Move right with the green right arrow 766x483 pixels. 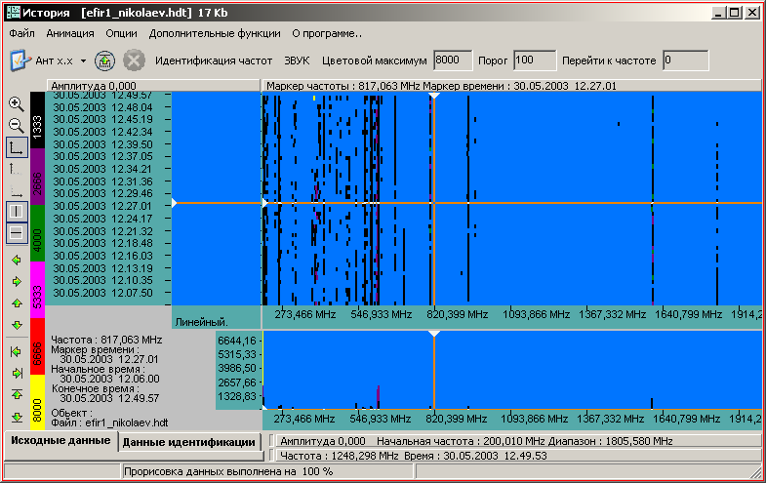(17, 282)
